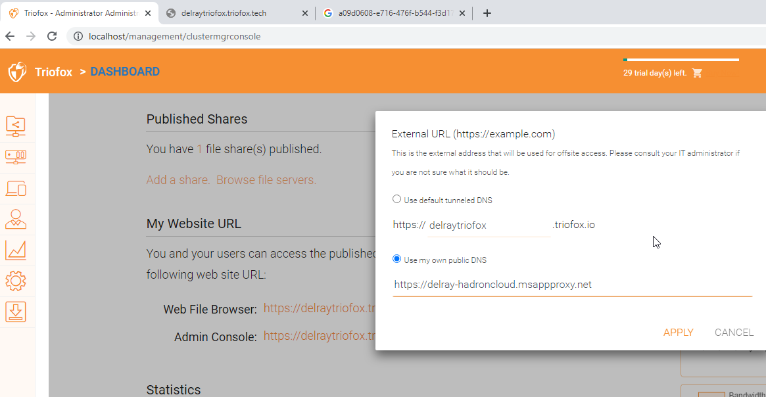766x397 pixels.
Task: Click the My Website URL heading
Action: [194, 223]
